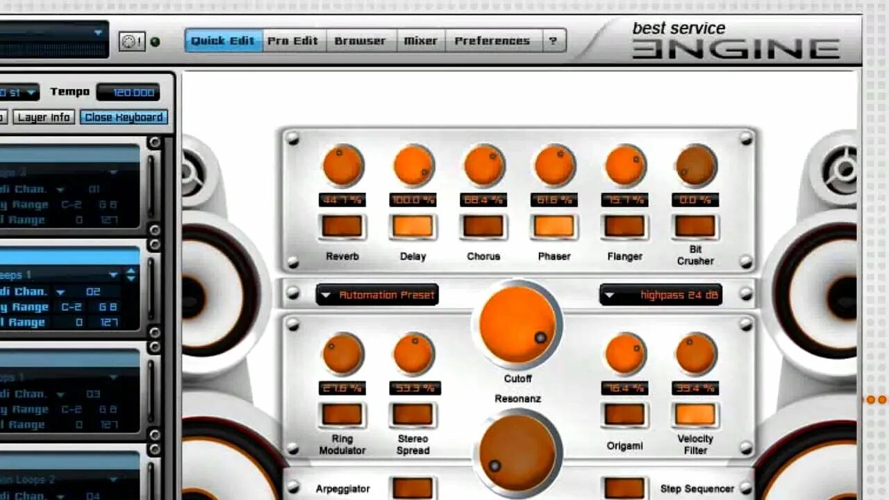Click the Phaser value 61.6 %

coord(554,200)
